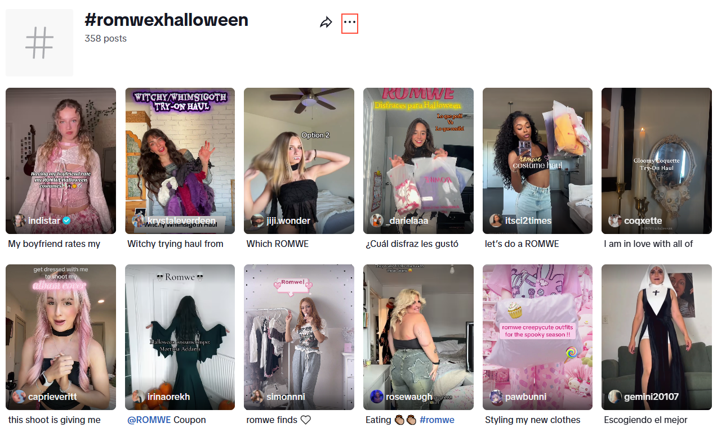Viewport: 717px width, 432px height.
Task: Click rosewaugh's avatar icon
Action: tap(377, 397)
